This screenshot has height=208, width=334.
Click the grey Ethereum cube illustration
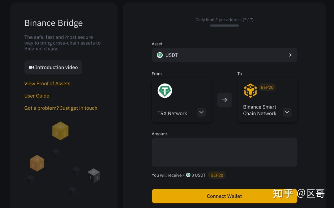tap(94, 176)
